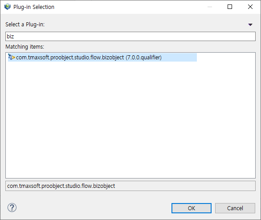Focus the filter field containing "biz"
The image size is (261, 220).
coord(130,36)
